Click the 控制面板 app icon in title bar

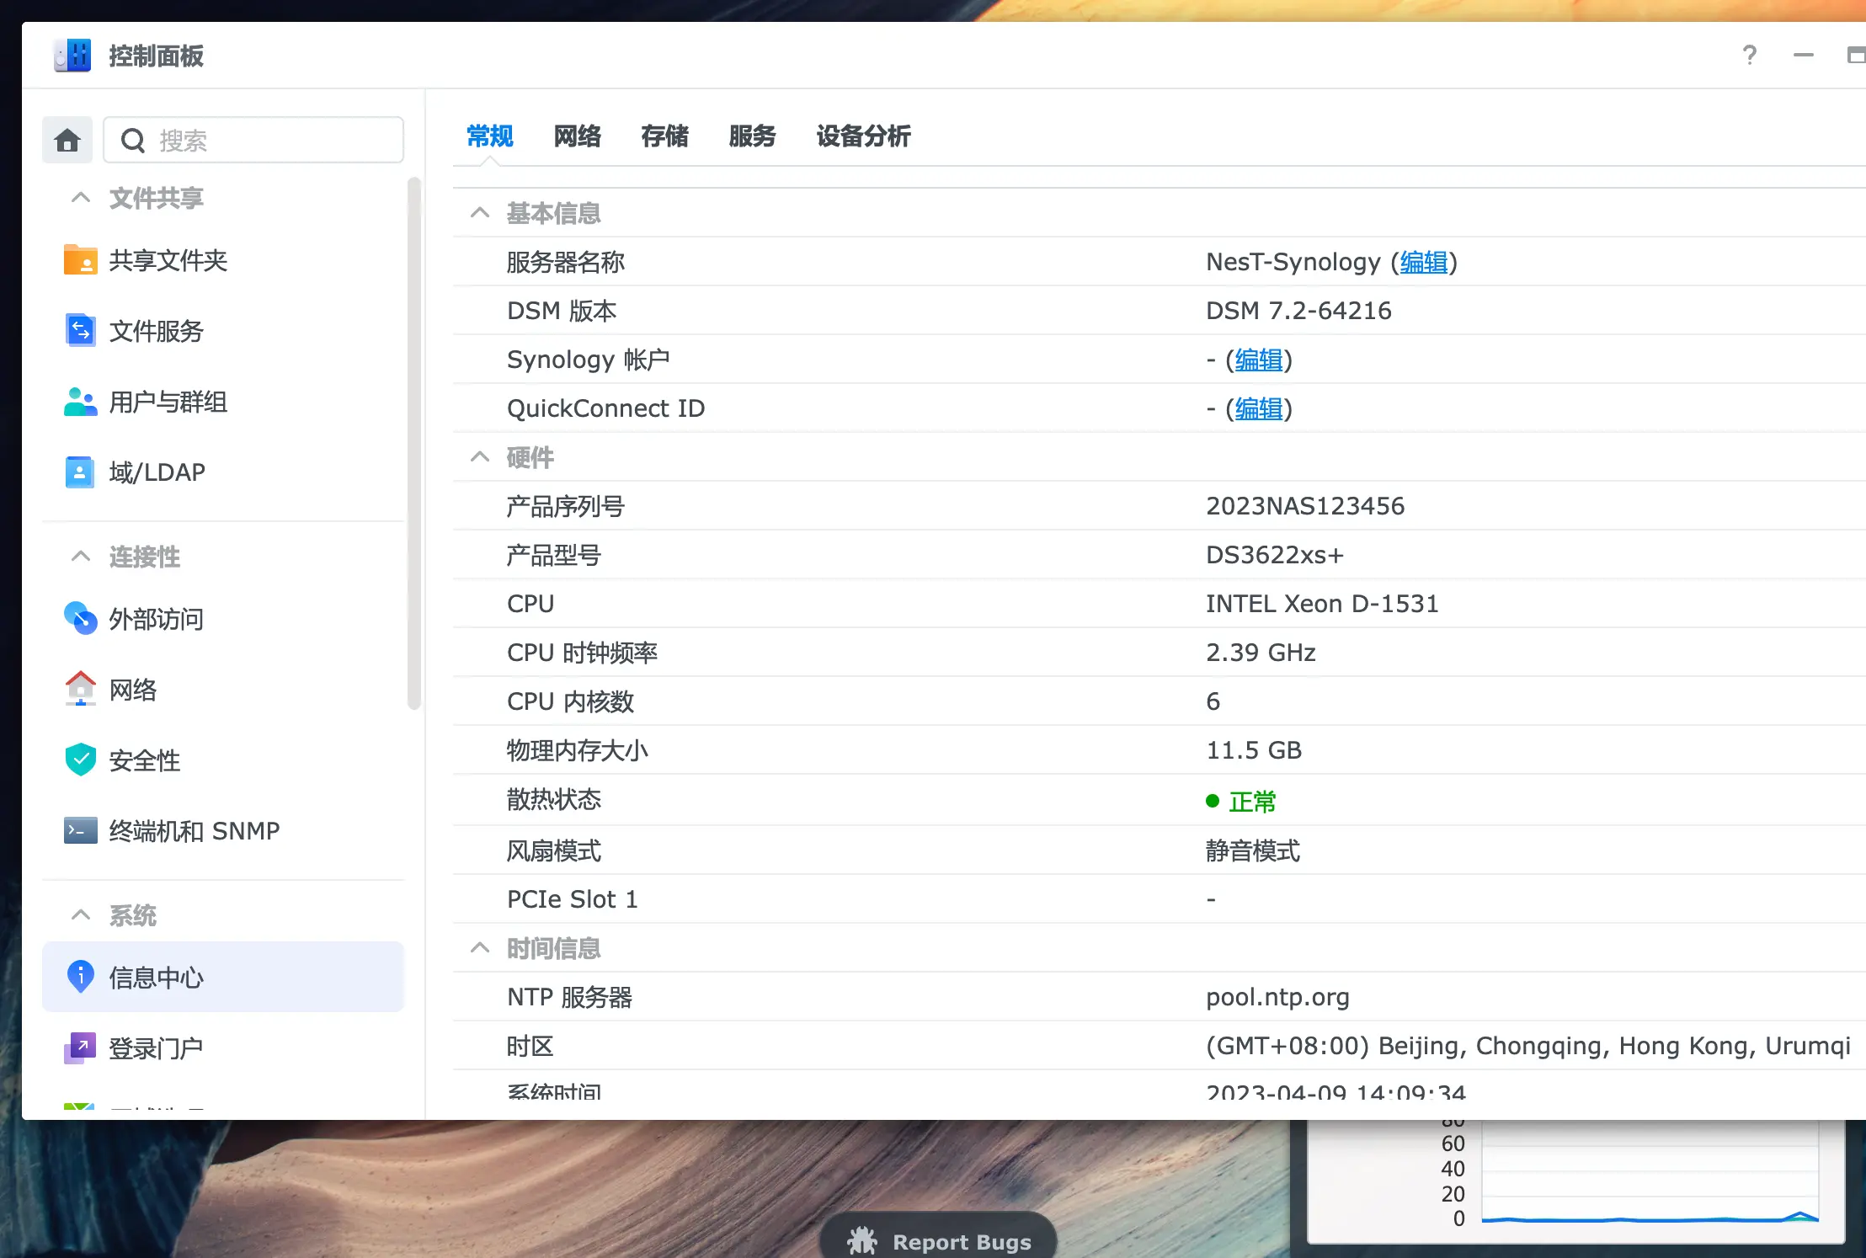point(72,56)
